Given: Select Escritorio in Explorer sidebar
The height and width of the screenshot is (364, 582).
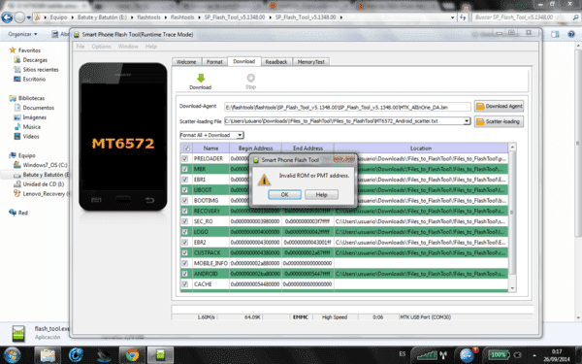Looking at the screenshot, I should (34, 80).
